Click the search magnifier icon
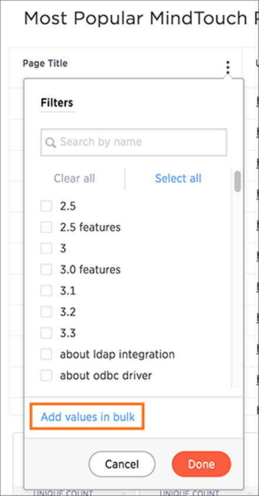Viewport: 259px width, 496px height. click(51, 142)
